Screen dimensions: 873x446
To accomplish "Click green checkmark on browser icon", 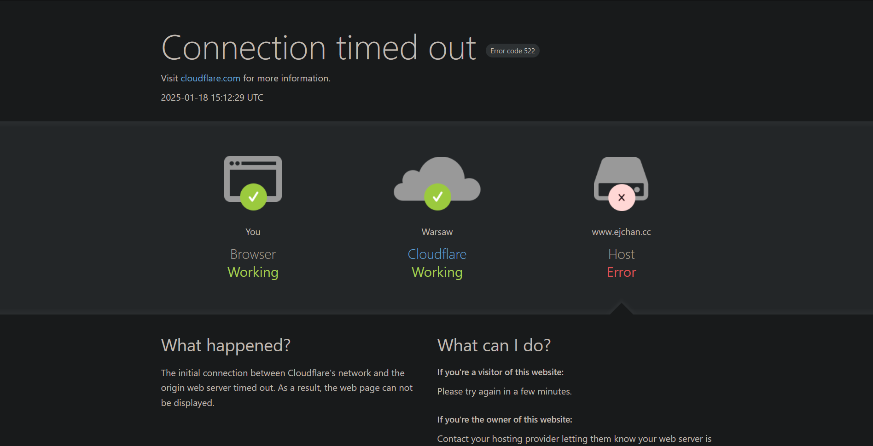I will click(253, 197).
